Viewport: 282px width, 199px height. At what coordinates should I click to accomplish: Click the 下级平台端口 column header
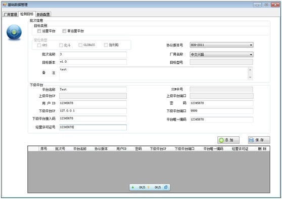184,149
